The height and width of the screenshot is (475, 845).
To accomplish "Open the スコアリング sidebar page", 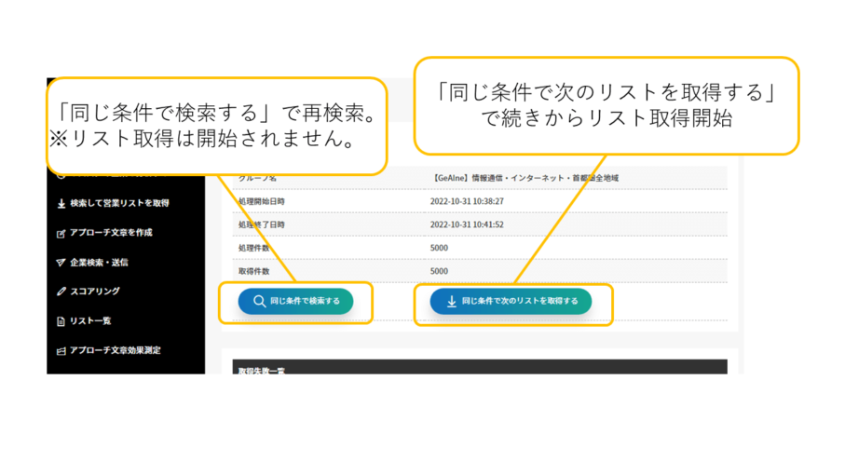I will coord(94,292).
